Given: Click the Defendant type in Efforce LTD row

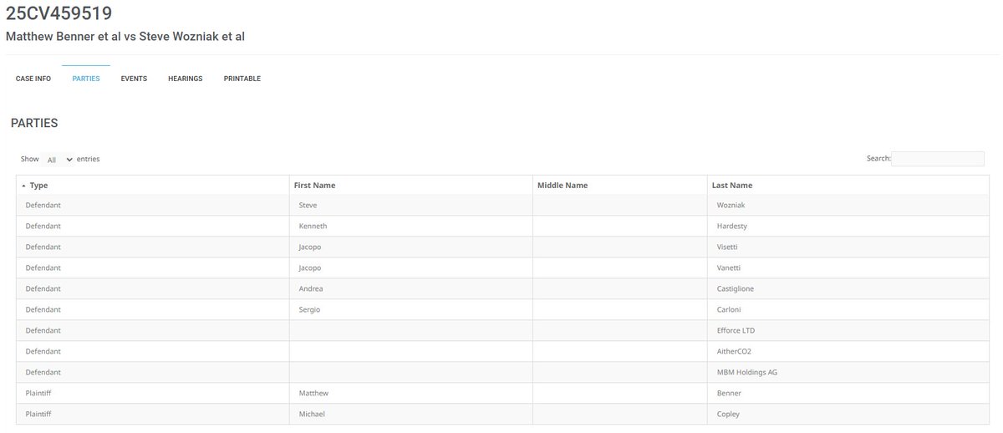Looking at the screenshot, I should [x=153, y=331].
